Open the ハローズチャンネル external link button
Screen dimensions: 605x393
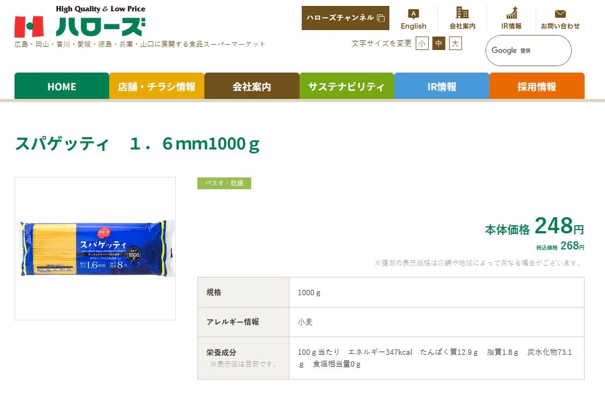pyautogui.click(x=345, y=18)
